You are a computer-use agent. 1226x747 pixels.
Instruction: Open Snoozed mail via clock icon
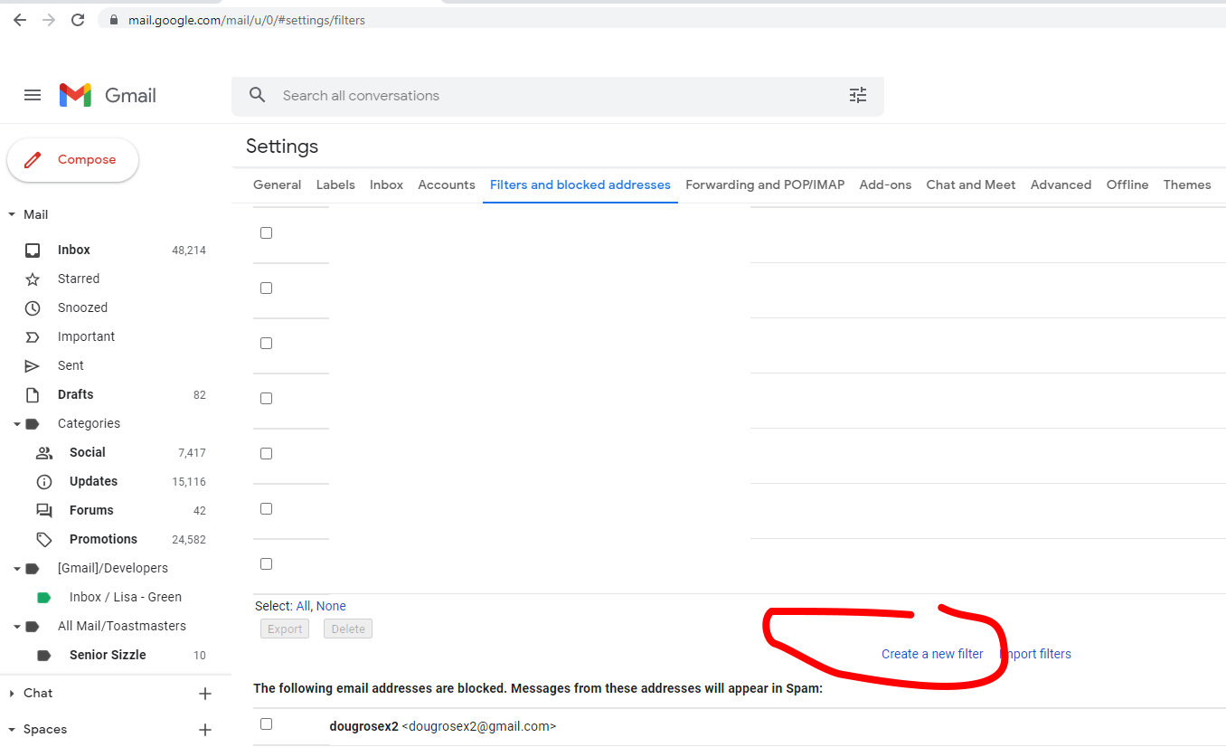click(x=33, y=307)
